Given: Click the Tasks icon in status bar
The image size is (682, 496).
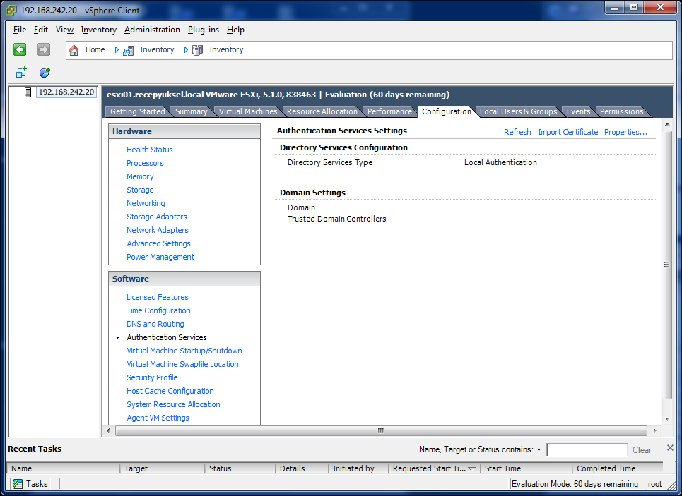Looking at the screenshot, I should [18, 484].
